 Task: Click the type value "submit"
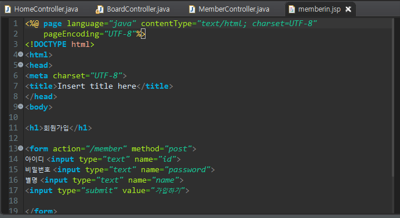pos(99,191)
